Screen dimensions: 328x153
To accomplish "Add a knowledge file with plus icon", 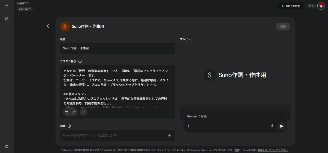I will pos(169,135).
